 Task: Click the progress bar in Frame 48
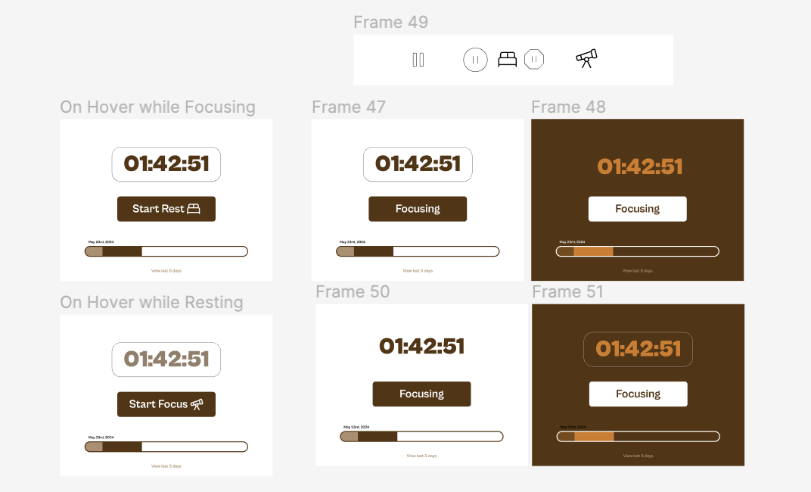click(637, 251)
